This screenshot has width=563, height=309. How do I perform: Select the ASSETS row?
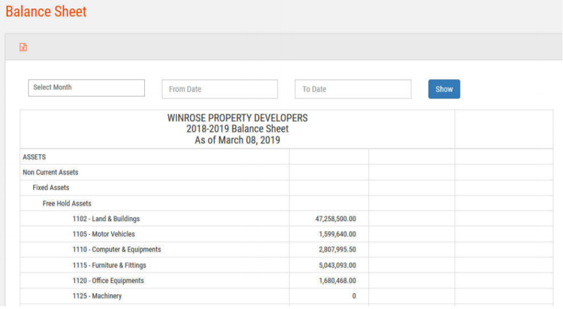[34, 157]
